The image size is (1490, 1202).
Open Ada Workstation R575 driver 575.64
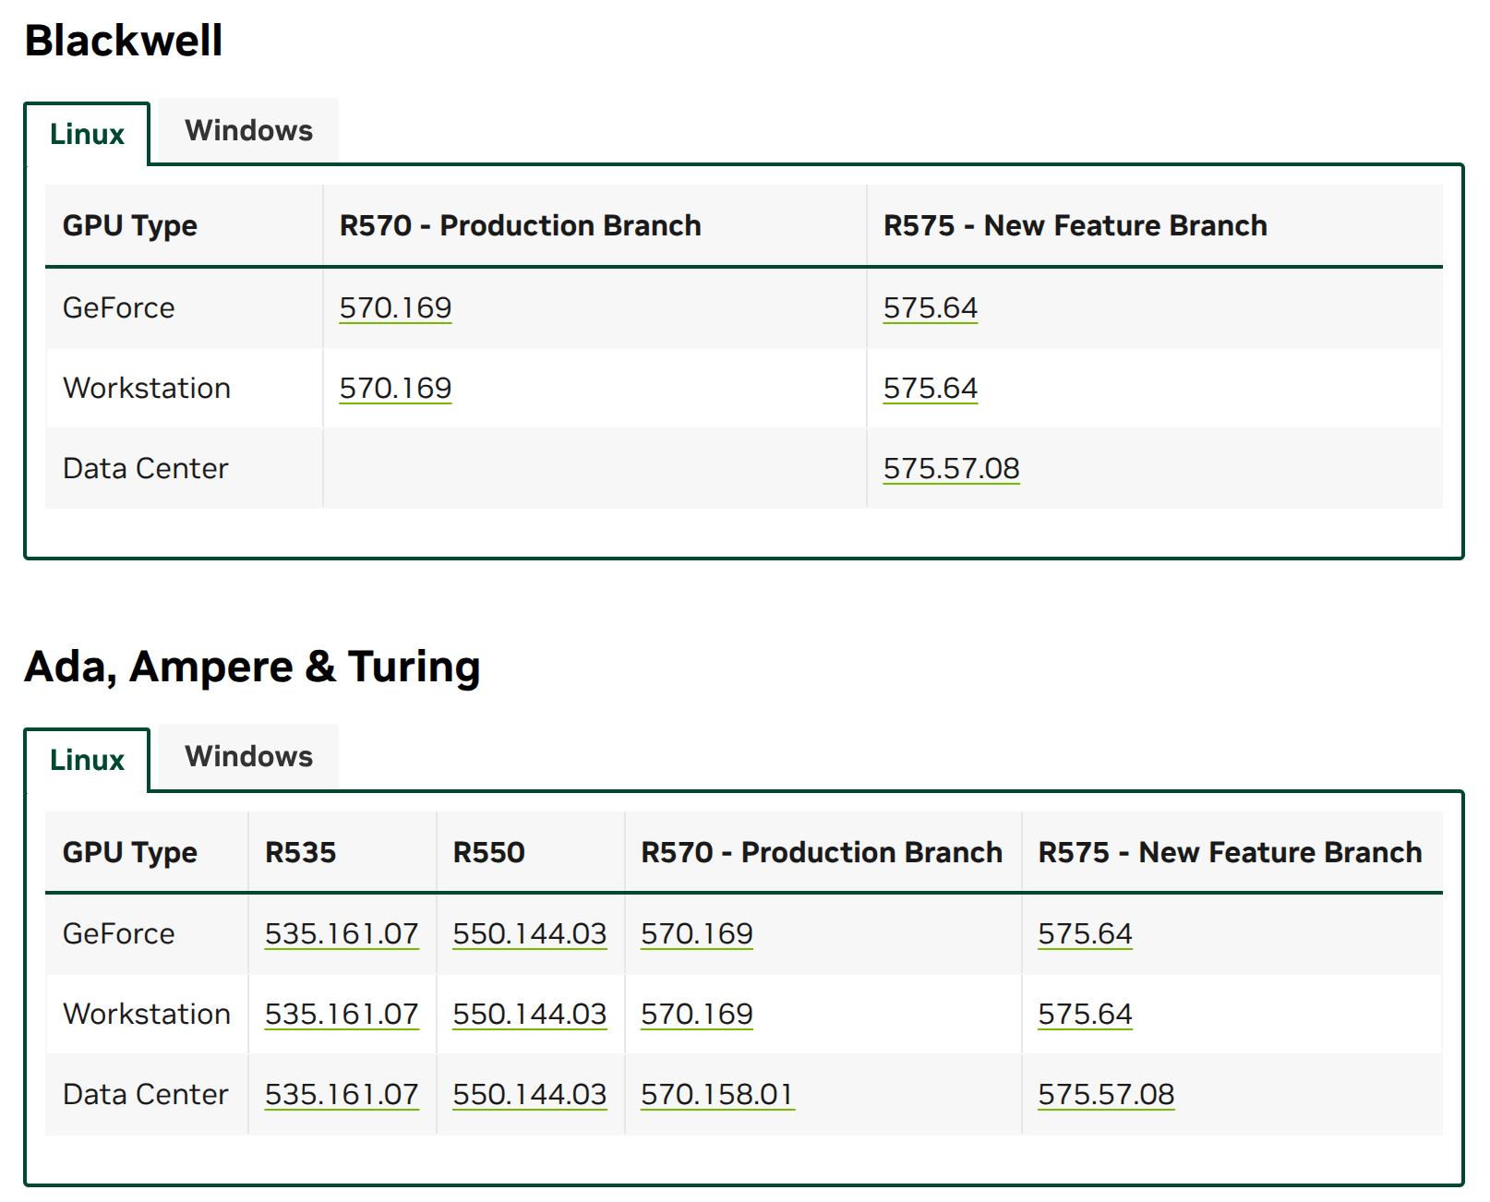(x=1085, y=1015)
